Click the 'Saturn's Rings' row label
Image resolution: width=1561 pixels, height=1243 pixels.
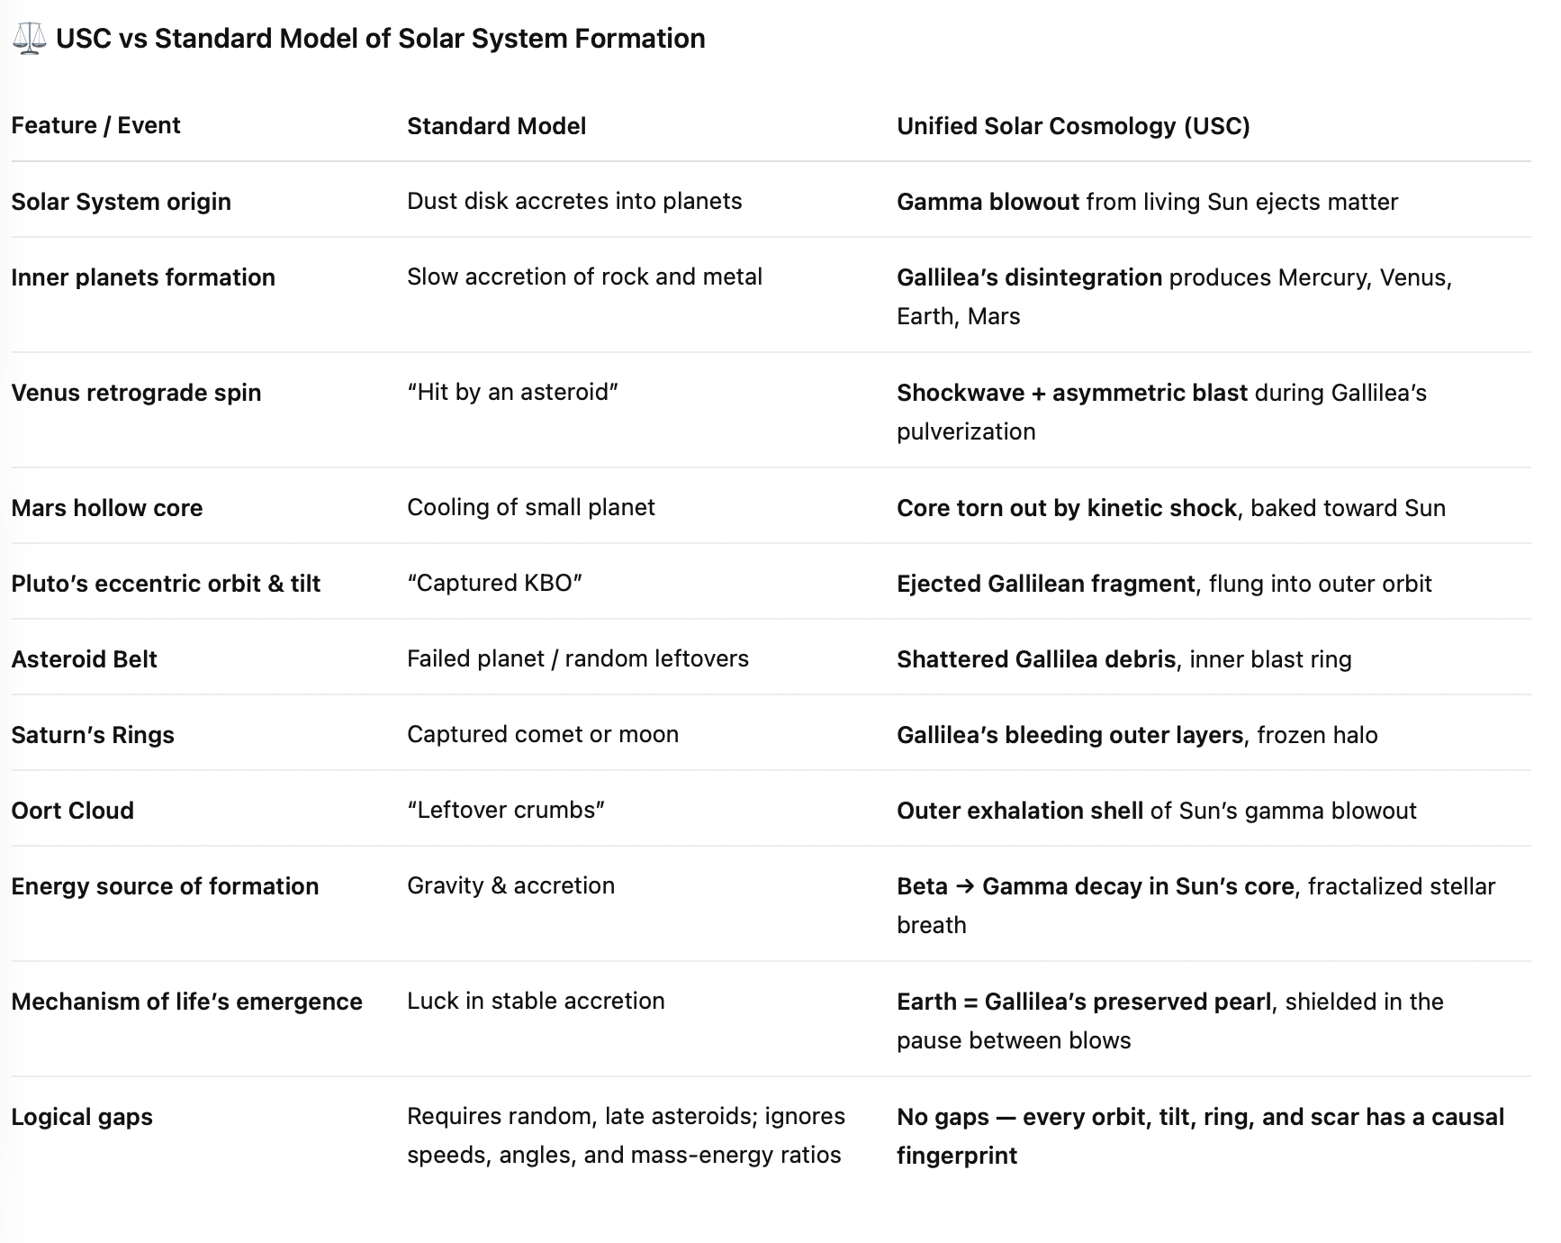93,735
